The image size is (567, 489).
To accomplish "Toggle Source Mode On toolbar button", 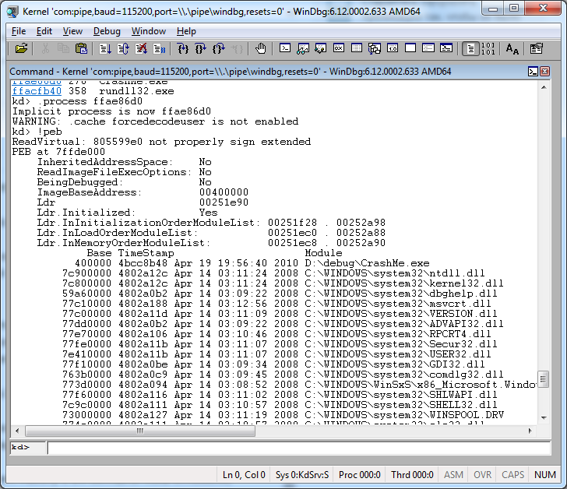I will pyautogui.click(x=470, y=48).
